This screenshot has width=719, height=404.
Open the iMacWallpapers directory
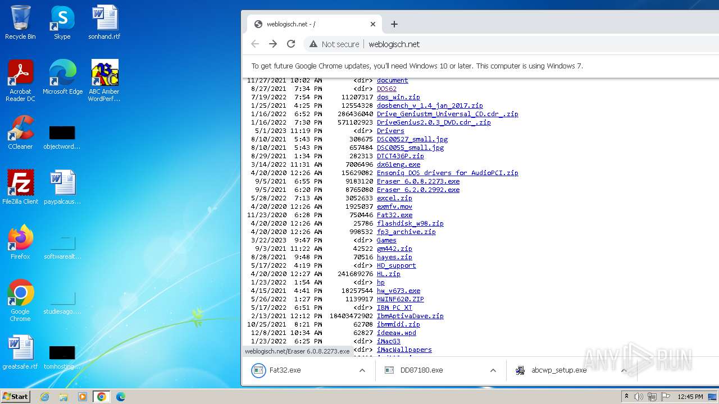404,350
